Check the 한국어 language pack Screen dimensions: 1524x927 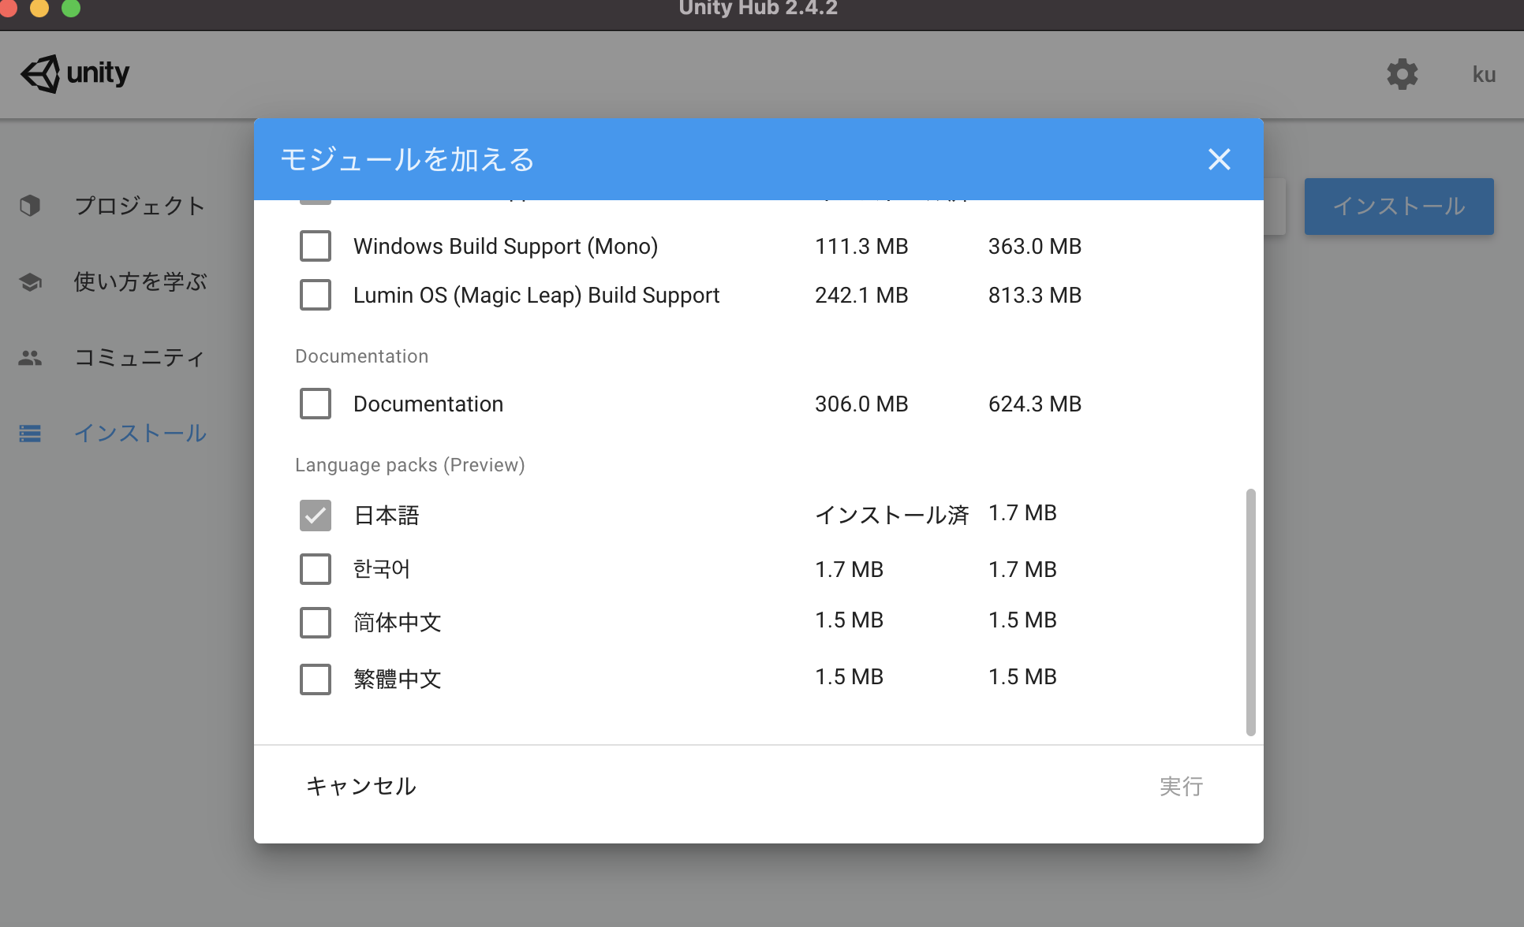click(316, 569)
